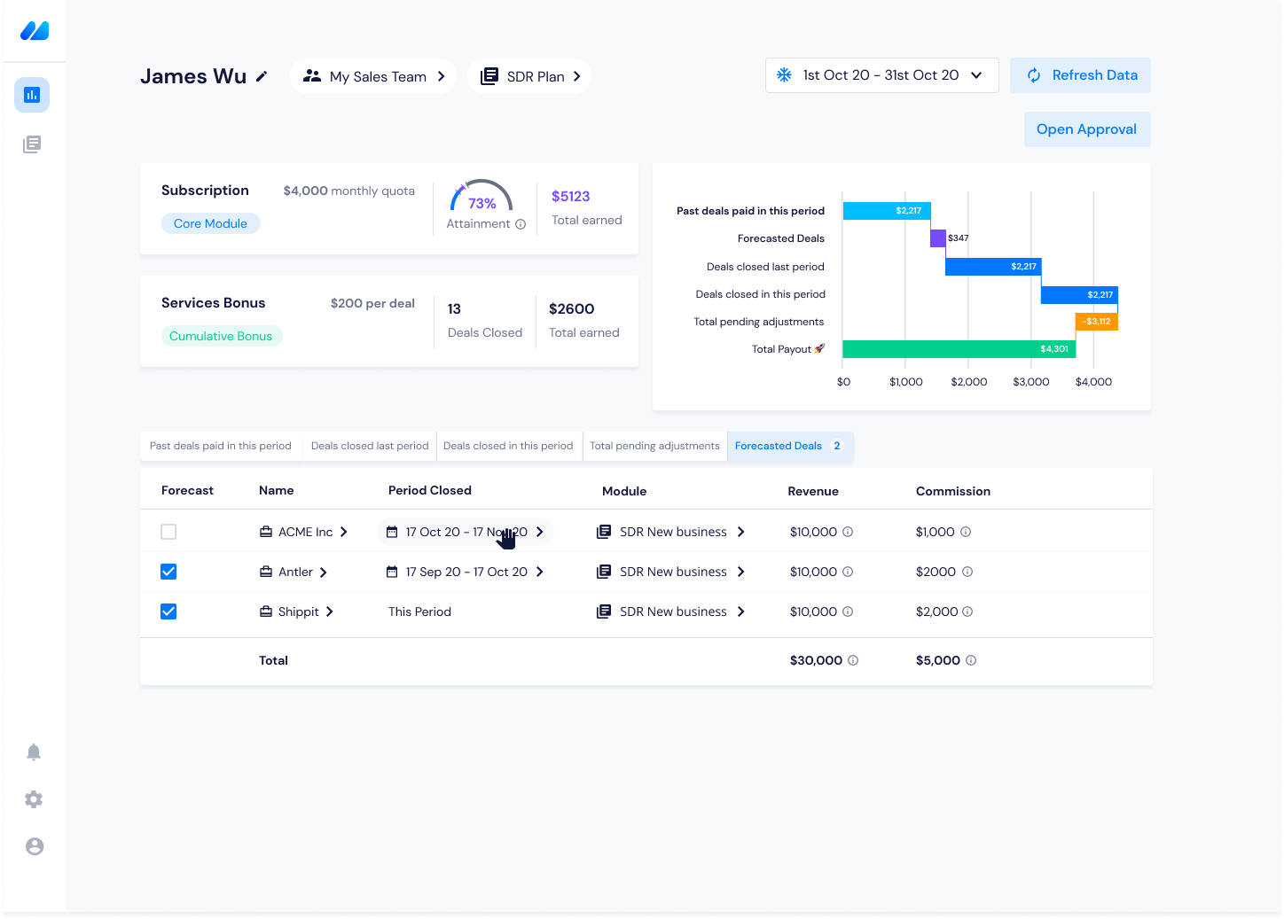Open the notifications bell icon
The height and width of the screenshot is (919, 1284).
tap(34, 752)
